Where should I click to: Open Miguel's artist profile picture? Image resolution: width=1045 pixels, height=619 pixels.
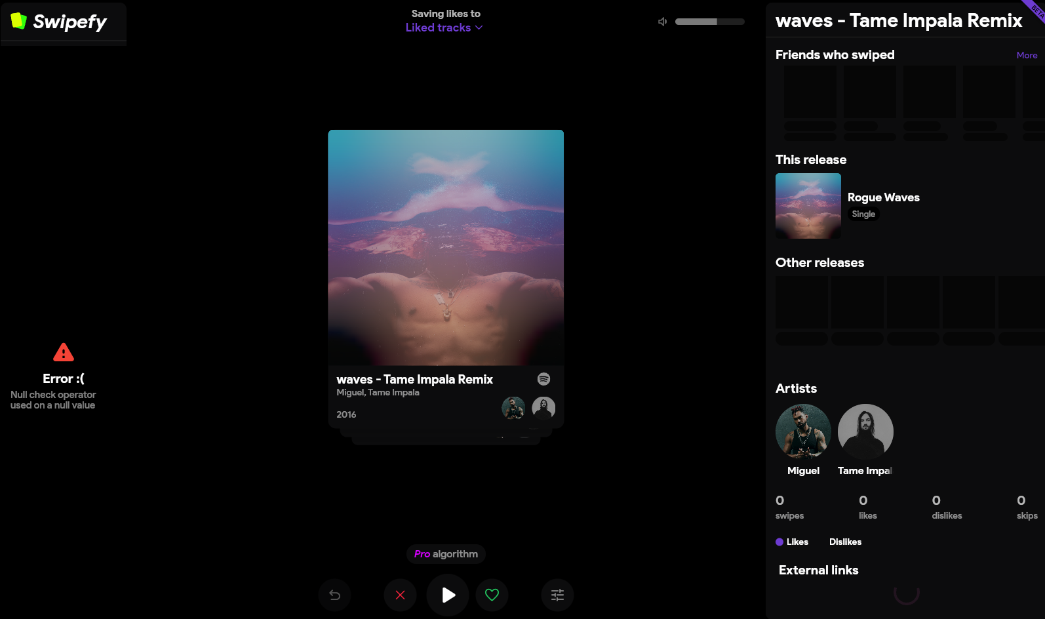[803, 431]
